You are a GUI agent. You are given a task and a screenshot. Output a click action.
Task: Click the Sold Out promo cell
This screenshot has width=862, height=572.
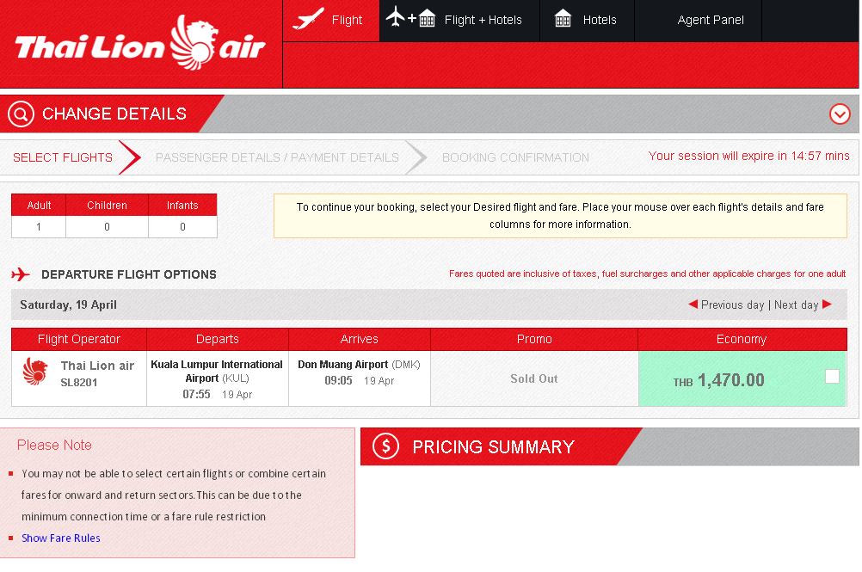(x=533, y=378)
